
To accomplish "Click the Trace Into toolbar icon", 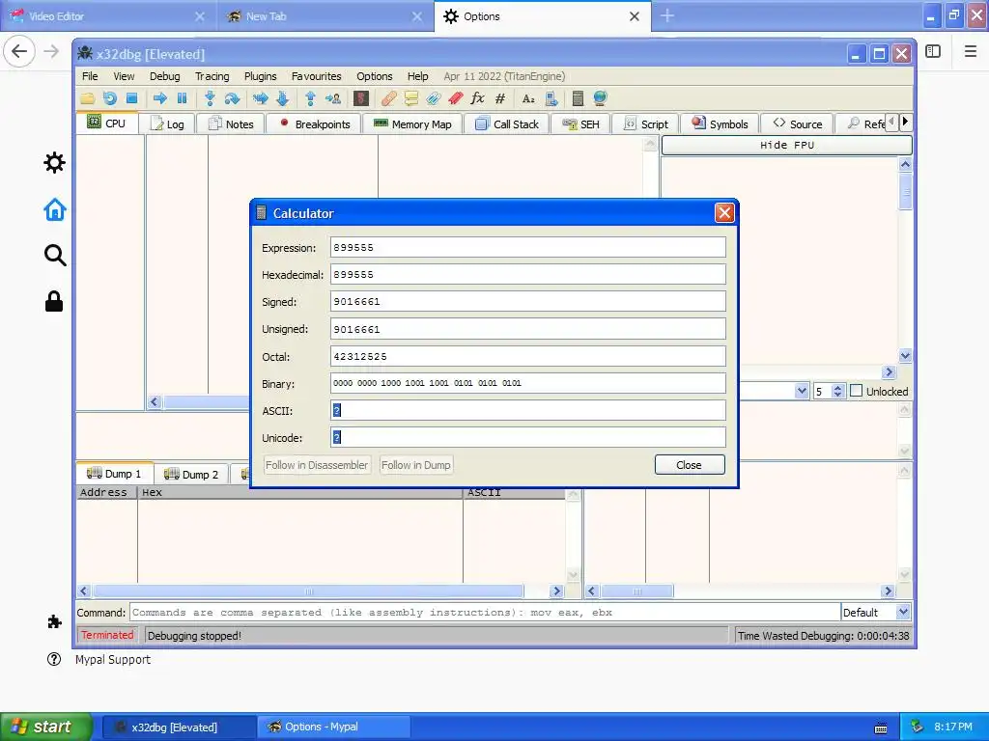I will (x=260, y=98).
